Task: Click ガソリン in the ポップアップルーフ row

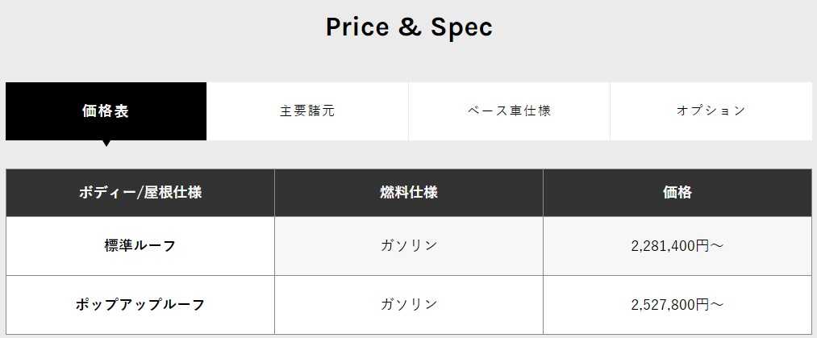Action: [409, 305]
